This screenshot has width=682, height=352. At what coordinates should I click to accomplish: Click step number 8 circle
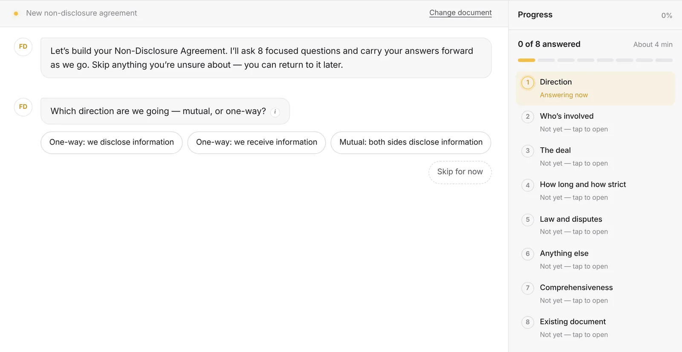tap(528, 322)
